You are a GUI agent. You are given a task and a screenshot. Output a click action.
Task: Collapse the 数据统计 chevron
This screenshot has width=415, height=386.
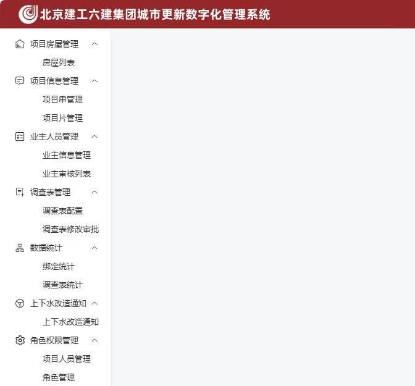94,248
